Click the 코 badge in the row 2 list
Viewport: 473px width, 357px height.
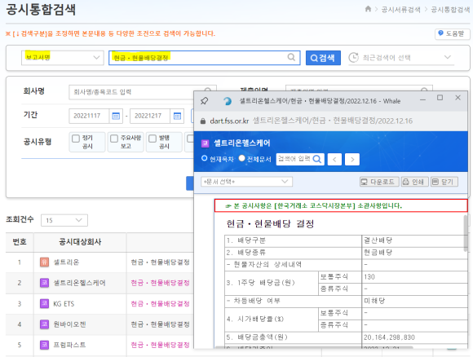44,283
